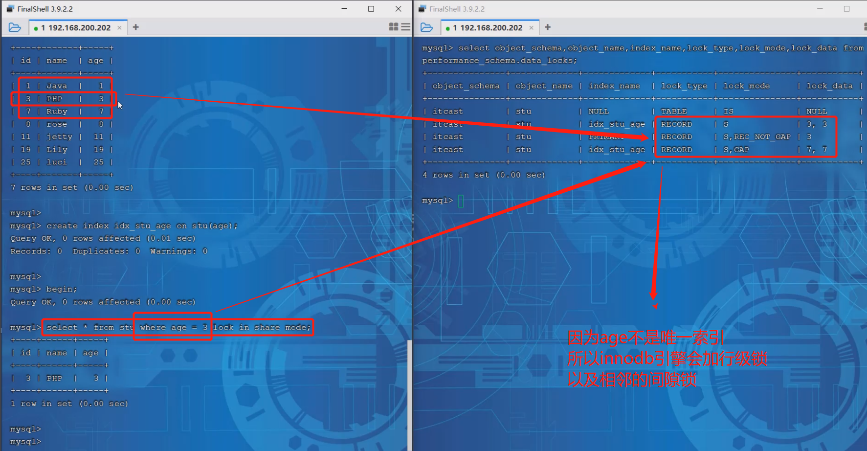The width and height of the screenshot is (867, 451).
Task: Click the 'S,GAP' lock mode cell
Action: point(736,150)
